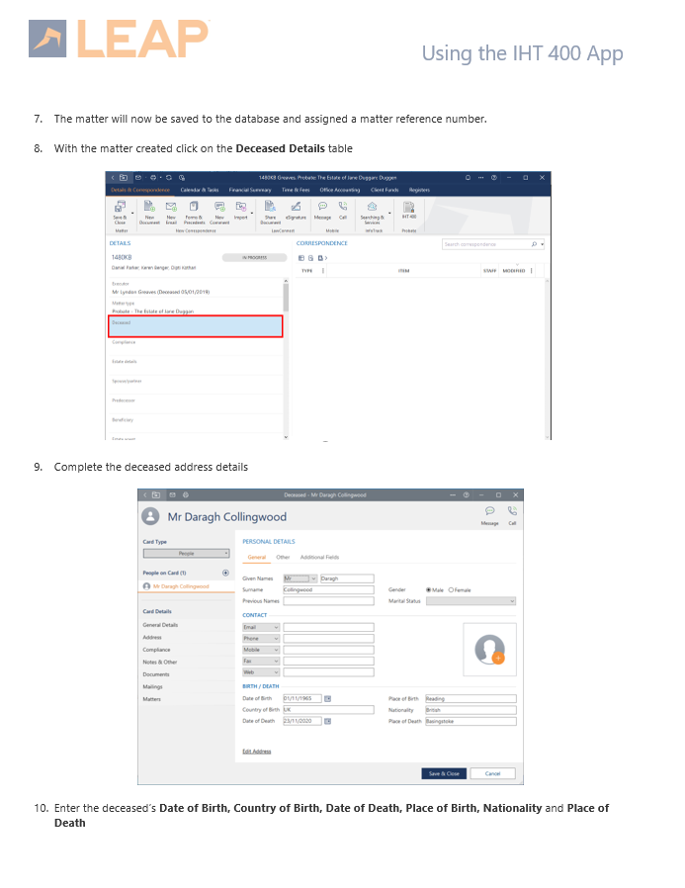Click the Save & Close button
The height and width of the screenshot is (888, 685).
click(x=443, y=773)
